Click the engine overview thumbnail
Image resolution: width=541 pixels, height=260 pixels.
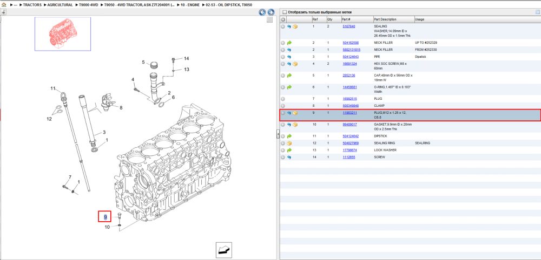62,34
